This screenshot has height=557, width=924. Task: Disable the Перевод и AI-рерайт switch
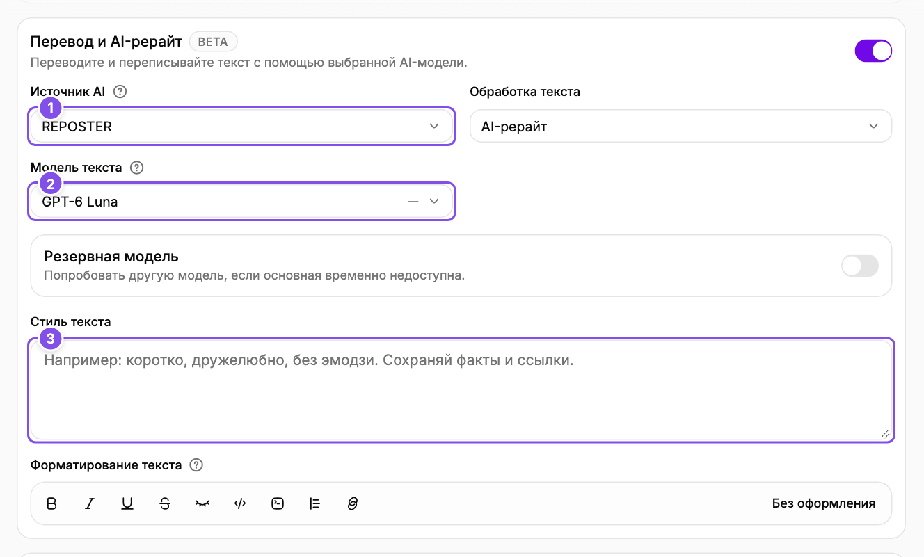coord(873,51)
